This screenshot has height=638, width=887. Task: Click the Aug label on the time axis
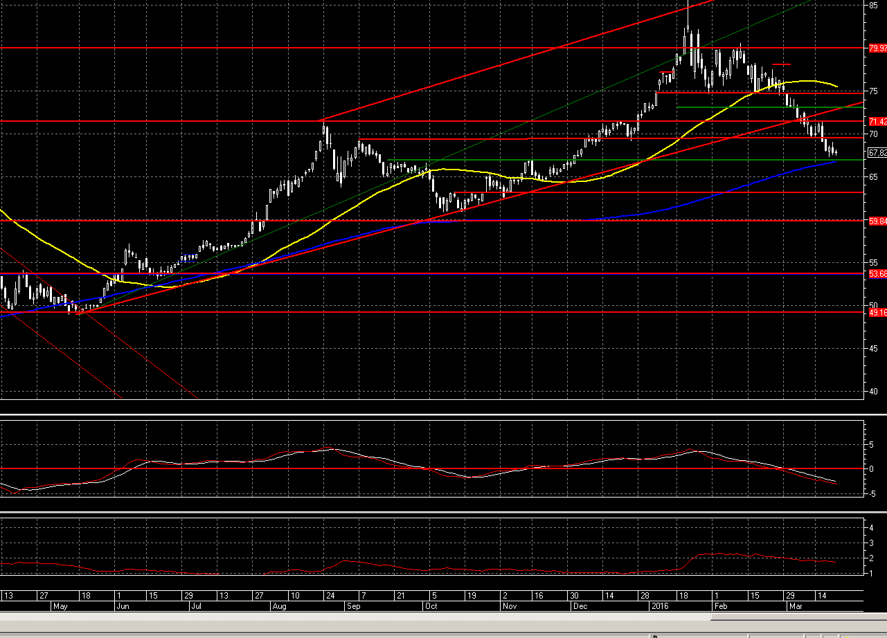point(279,605)
